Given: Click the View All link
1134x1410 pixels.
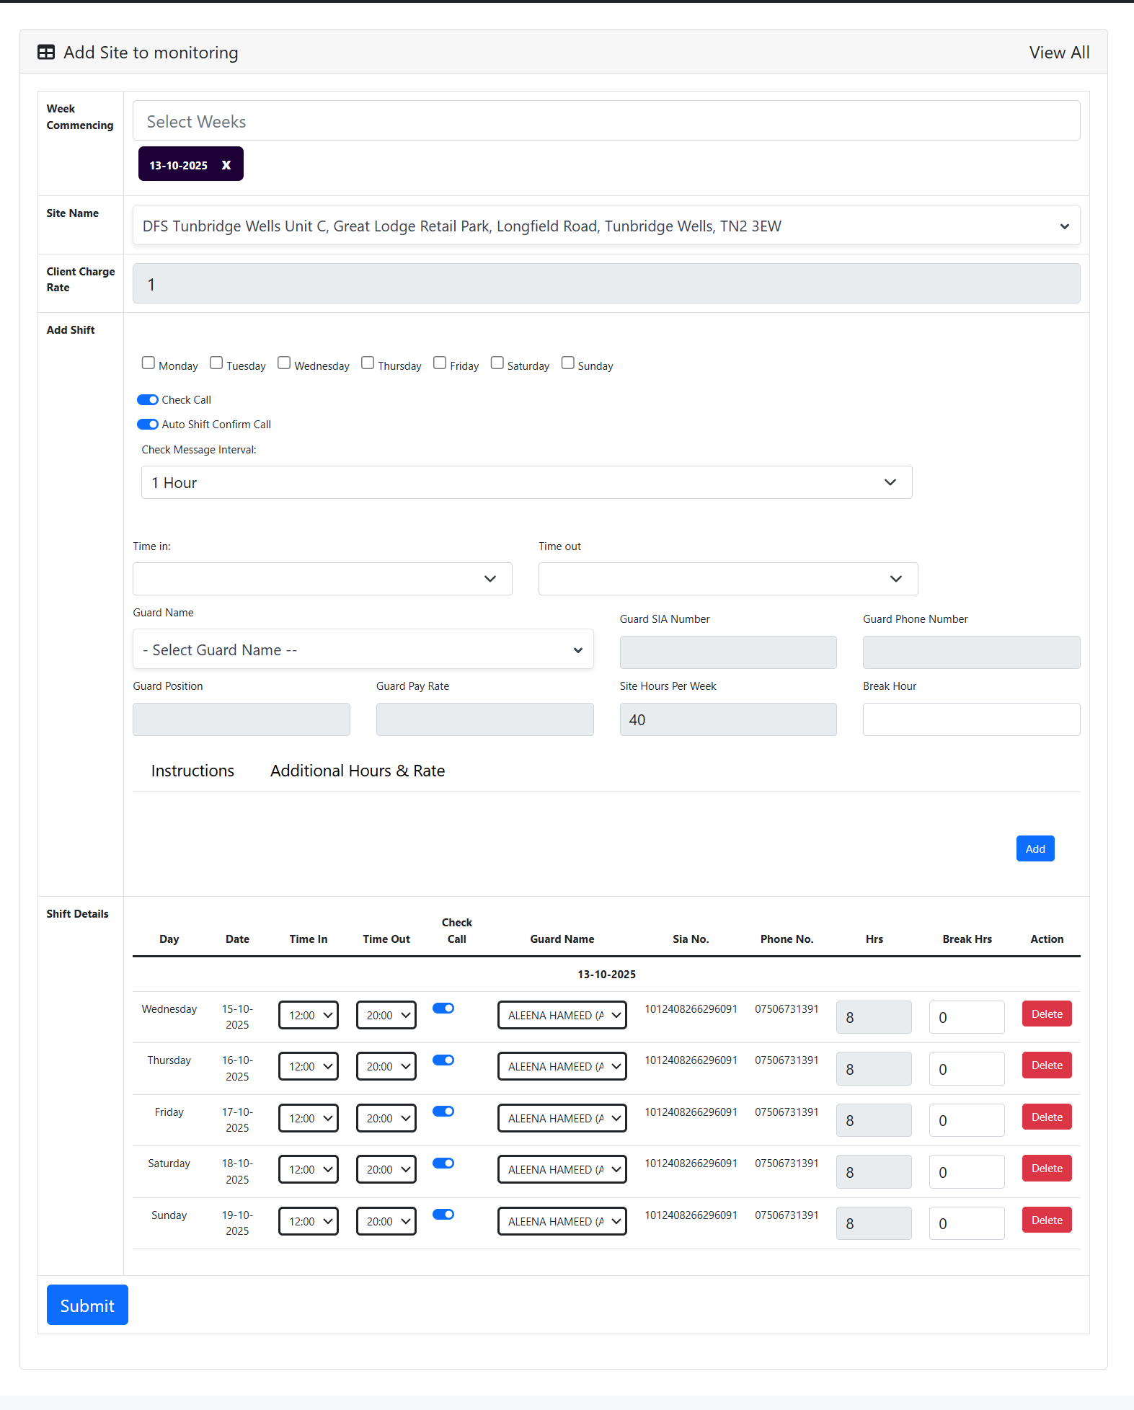Looking at the screenshot, I should [1058, 53].
